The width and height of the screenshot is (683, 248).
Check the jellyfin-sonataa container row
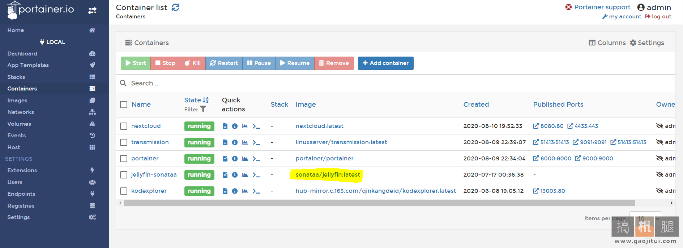[124, 175]
